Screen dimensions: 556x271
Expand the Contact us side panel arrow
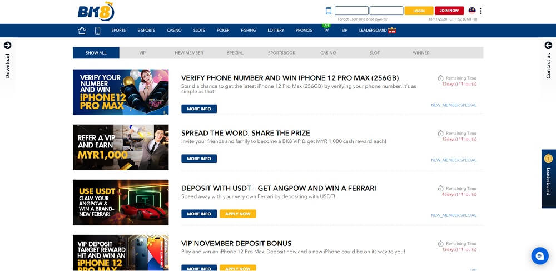548,45
